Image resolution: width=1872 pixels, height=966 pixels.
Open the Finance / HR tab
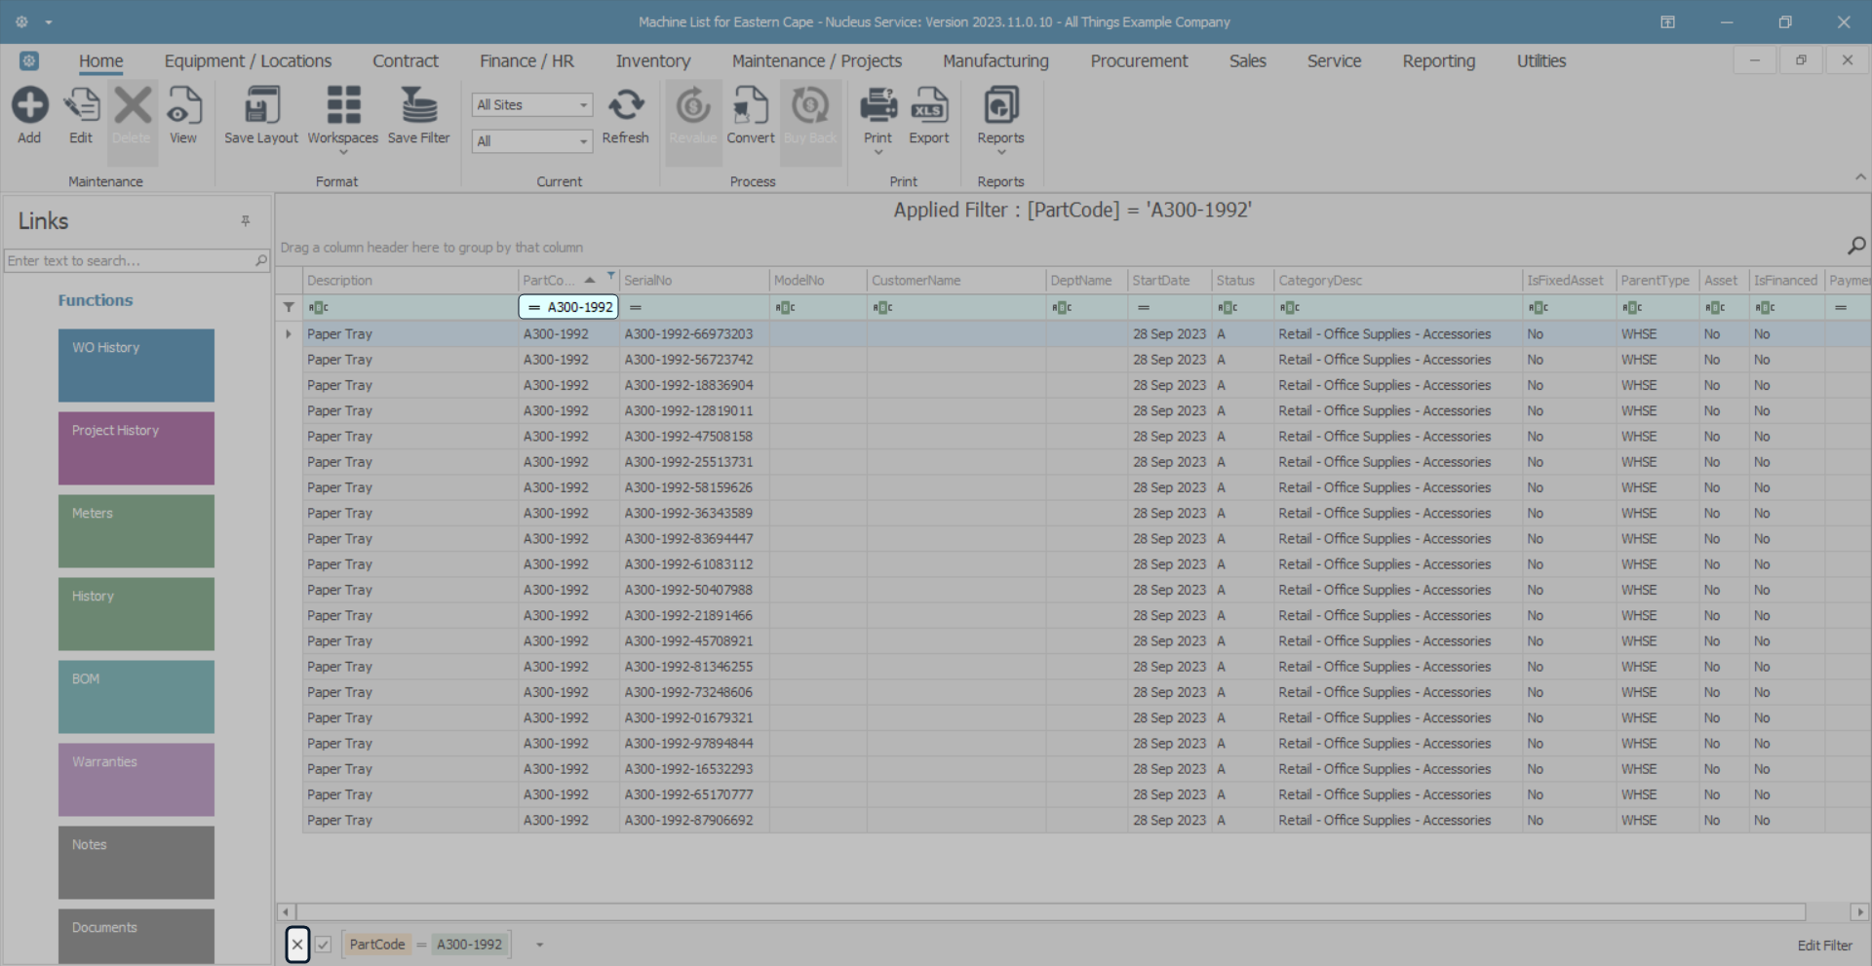526,61
